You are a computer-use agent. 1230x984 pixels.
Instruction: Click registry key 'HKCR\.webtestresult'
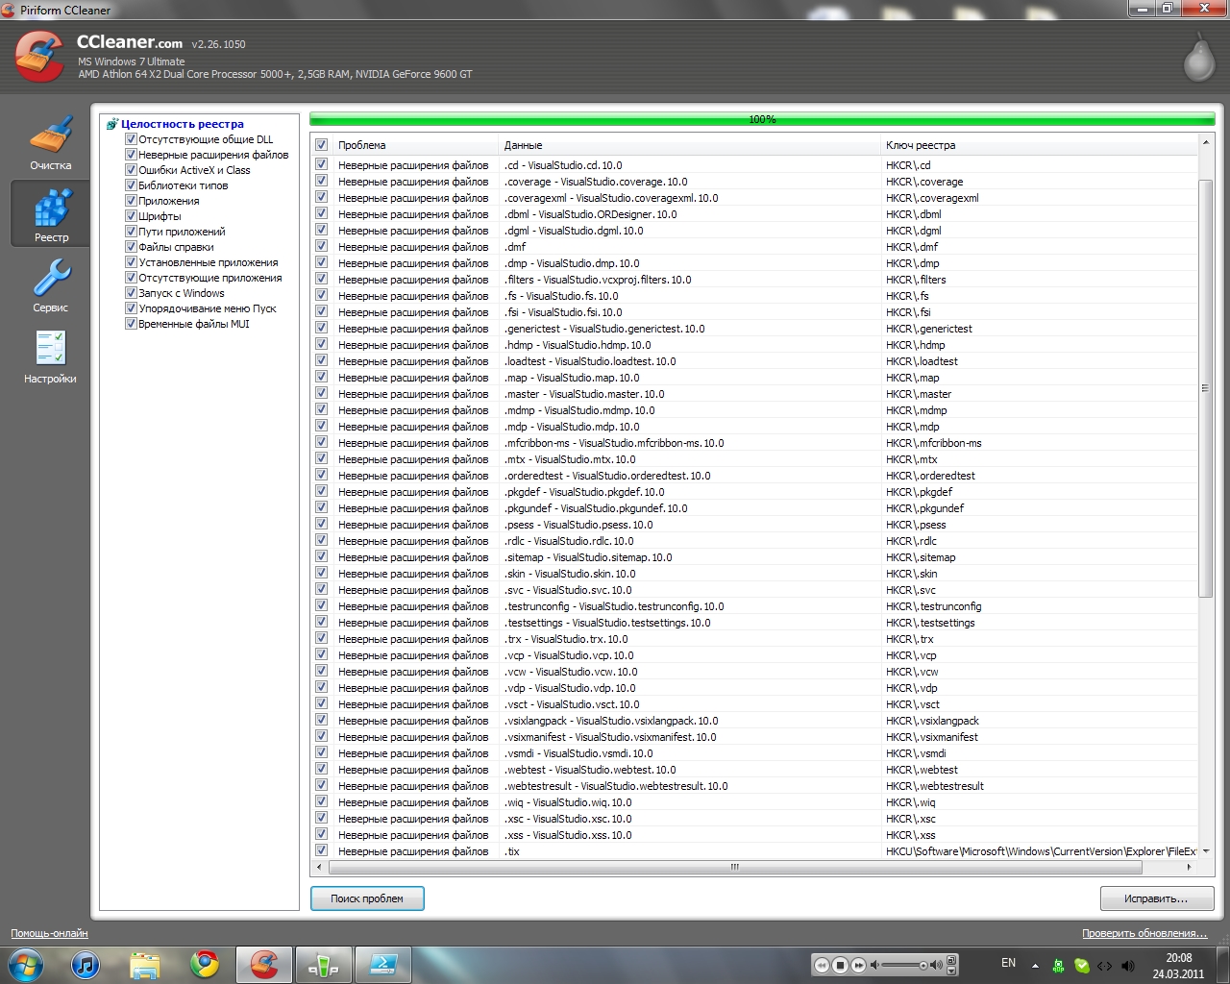point(934,786)
